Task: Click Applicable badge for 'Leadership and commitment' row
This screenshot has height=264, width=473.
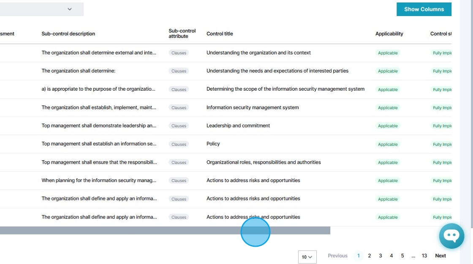Action: tap(388, 126)
